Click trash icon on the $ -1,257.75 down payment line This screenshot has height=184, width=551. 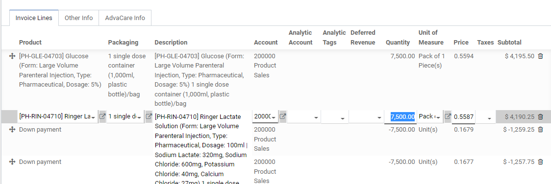(x=540, y=162)
